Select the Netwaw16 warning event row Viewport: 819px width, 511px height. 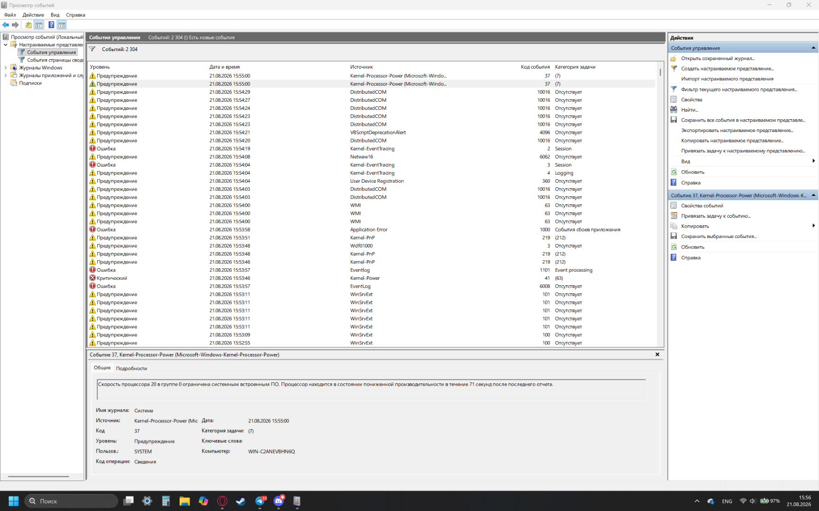click(x=372, y=157)
